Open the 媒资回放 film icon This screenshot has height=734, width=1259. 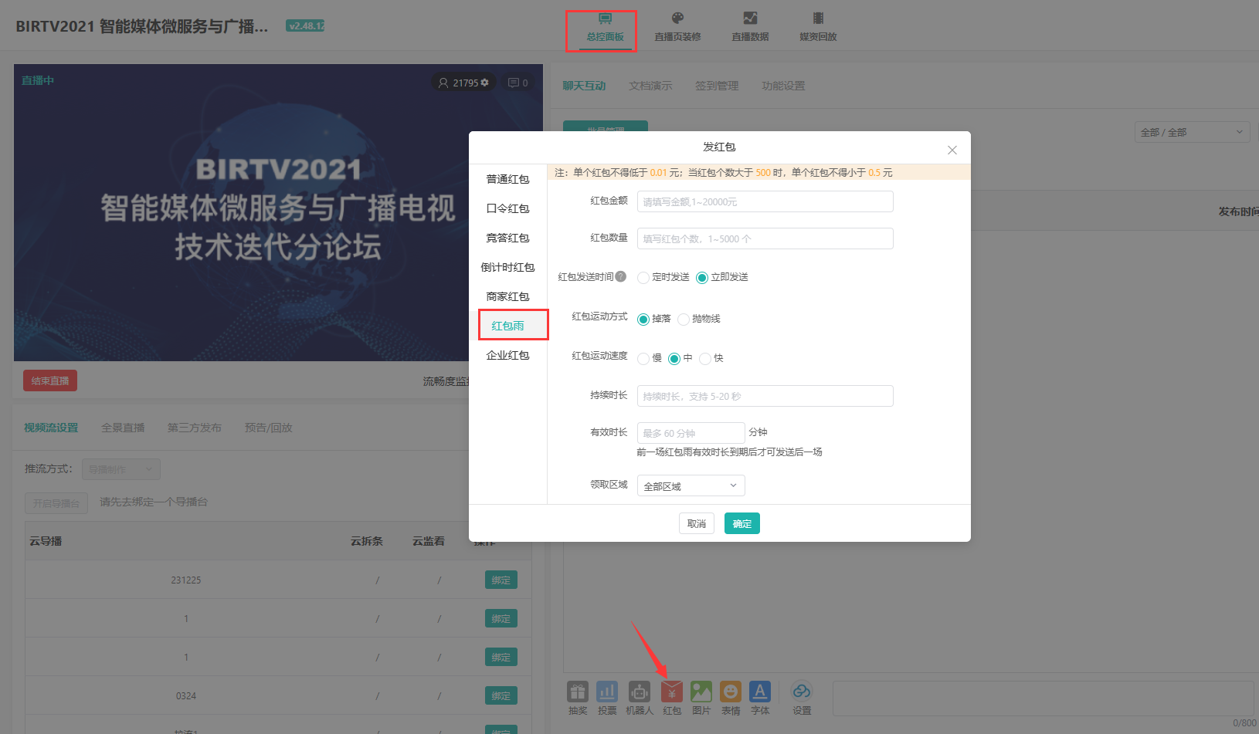pos(818,19)
